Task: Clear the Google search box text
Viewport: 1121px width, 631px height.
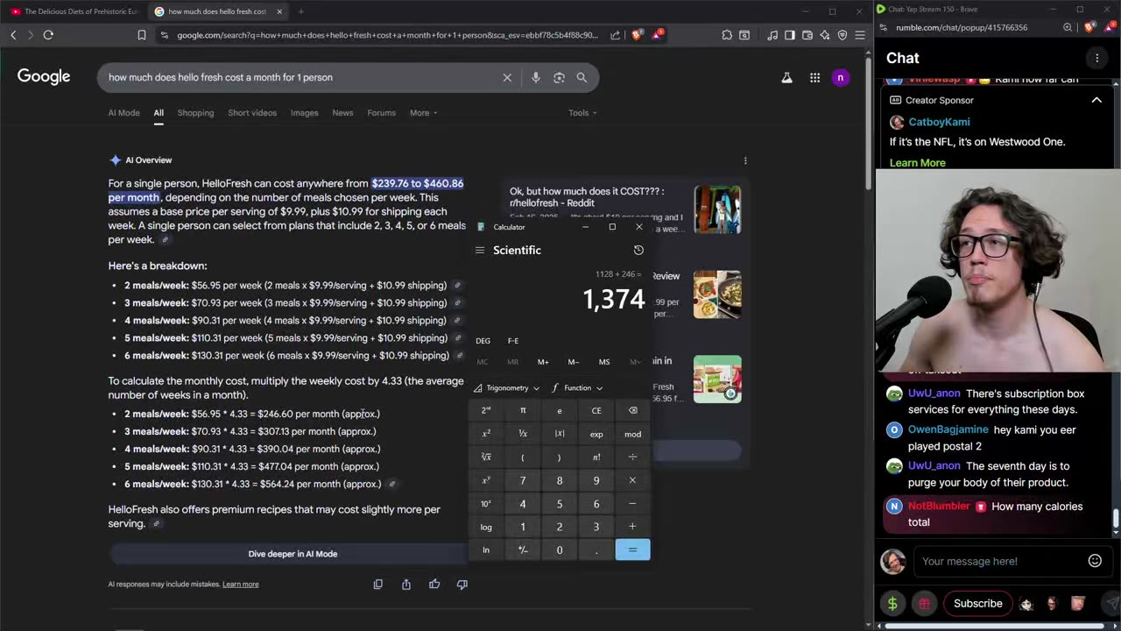Action: pos(507,77)
